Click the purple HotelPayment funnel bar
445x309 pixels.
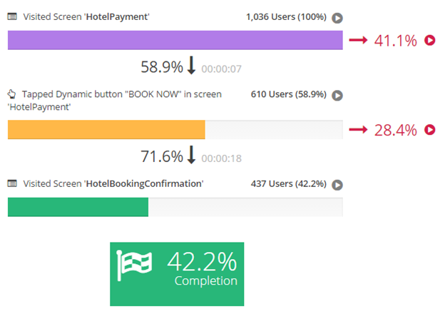pyautogui.click(x=175, y=41)
